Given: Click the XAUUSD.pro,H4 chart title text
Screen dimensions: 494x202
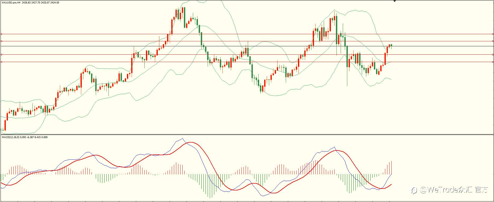Looking at the screenshot, I should (11, 3).
